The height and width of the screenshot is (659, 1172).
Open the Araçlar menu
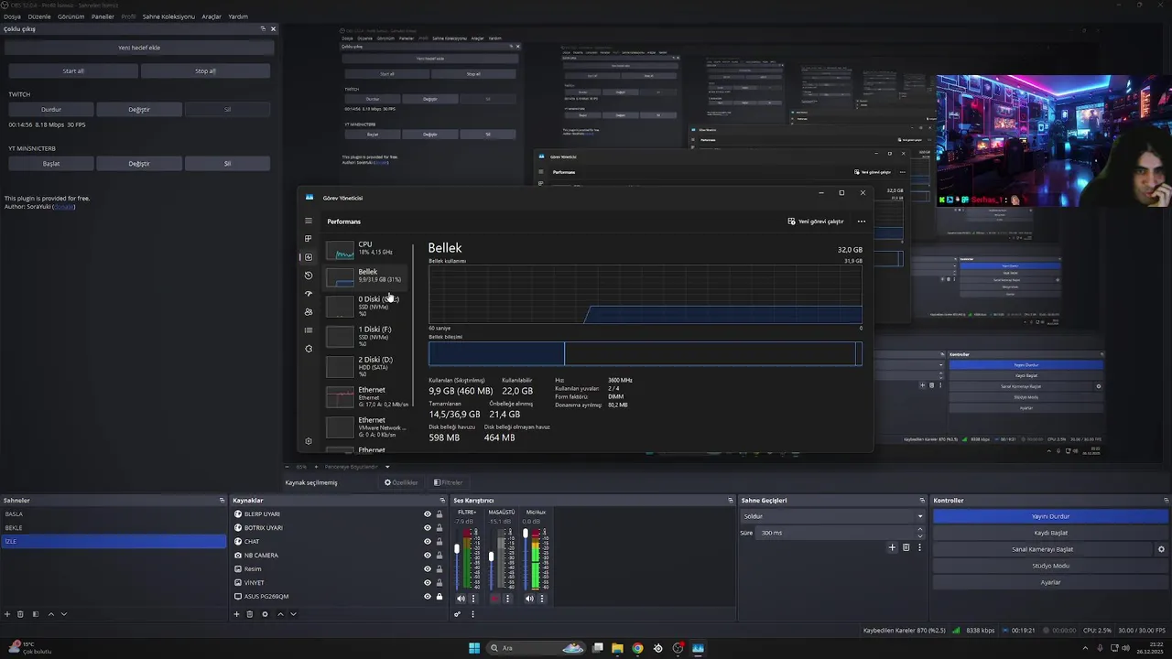(x=212, y=16)
